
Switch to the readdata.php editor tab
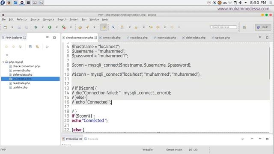[137, 38]
